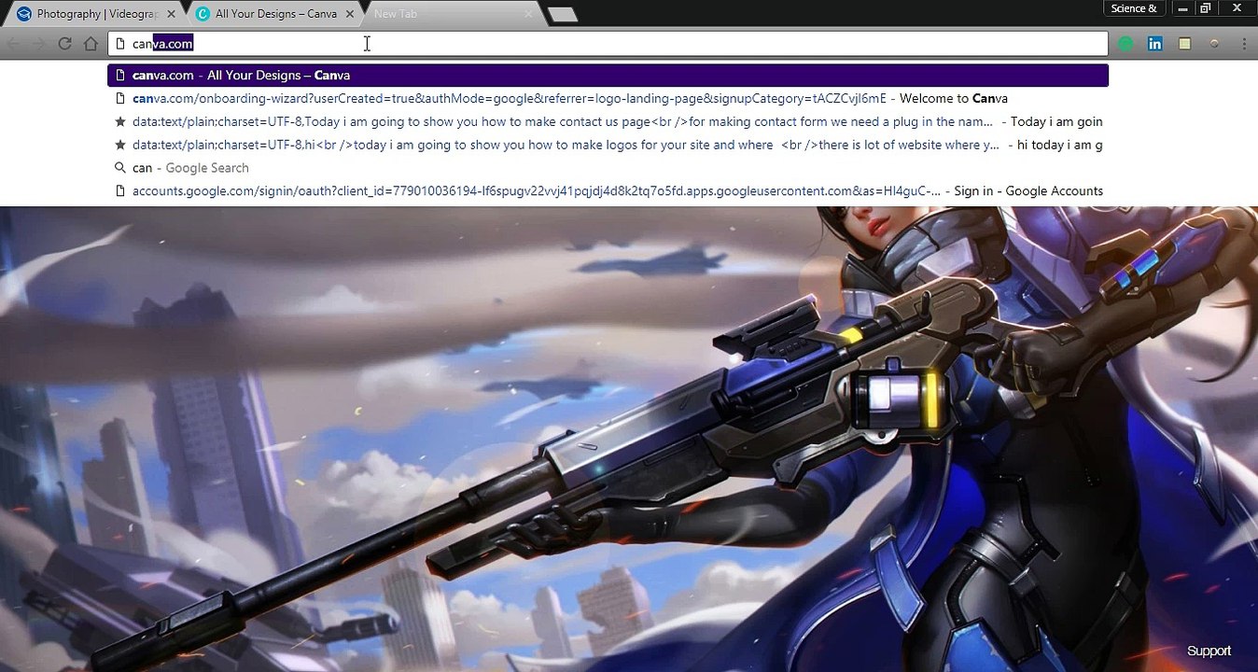Select the New Tab tab

(451, 14)
